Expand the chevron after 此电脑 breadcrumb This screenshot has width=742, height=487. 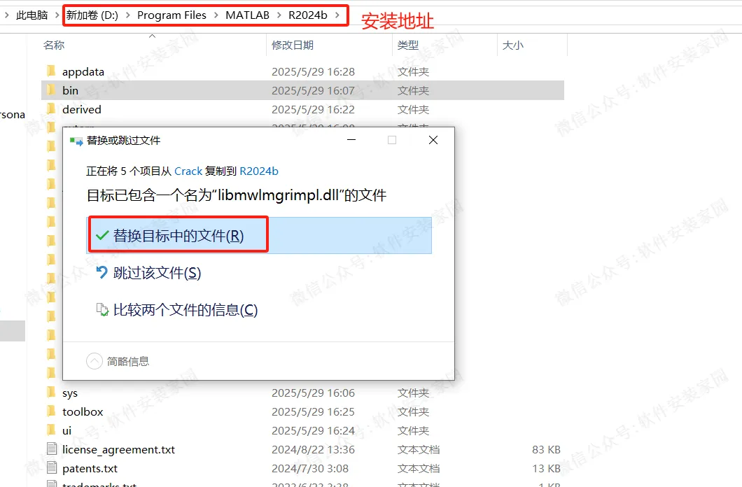[57, 15]
